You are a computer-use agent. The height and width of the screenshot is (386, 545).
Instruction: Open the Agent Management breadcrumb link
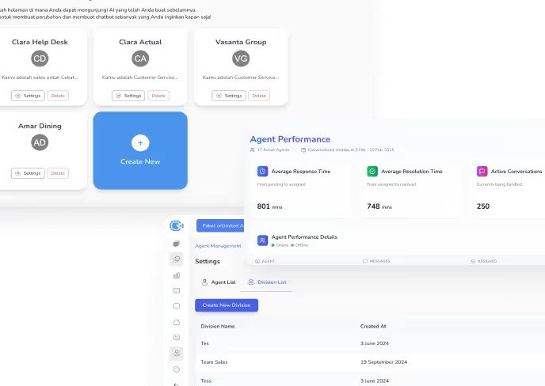click(x=218, y=246)
